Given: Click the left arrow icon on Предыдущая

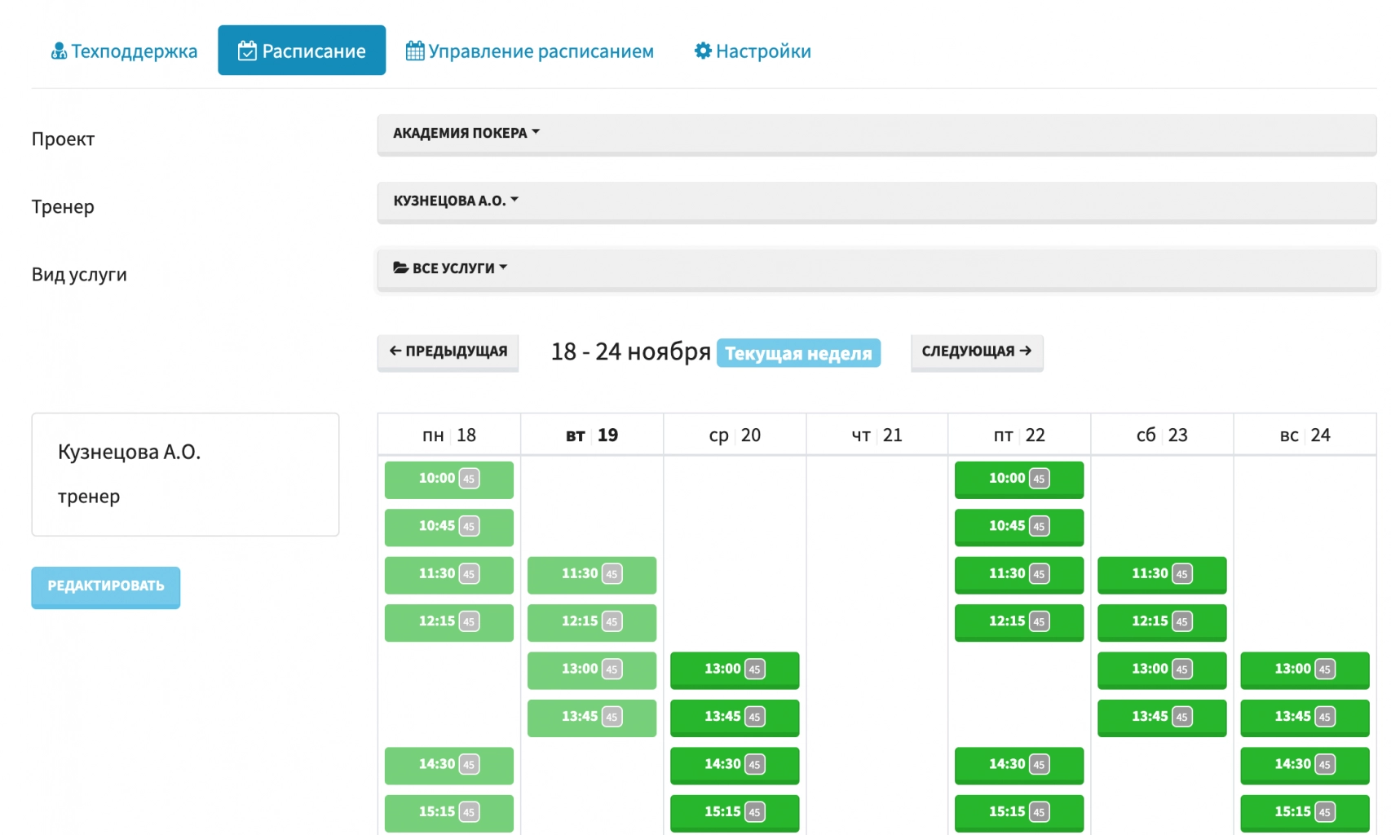Looking at the screenshot, I should click(x=395, y=351).
